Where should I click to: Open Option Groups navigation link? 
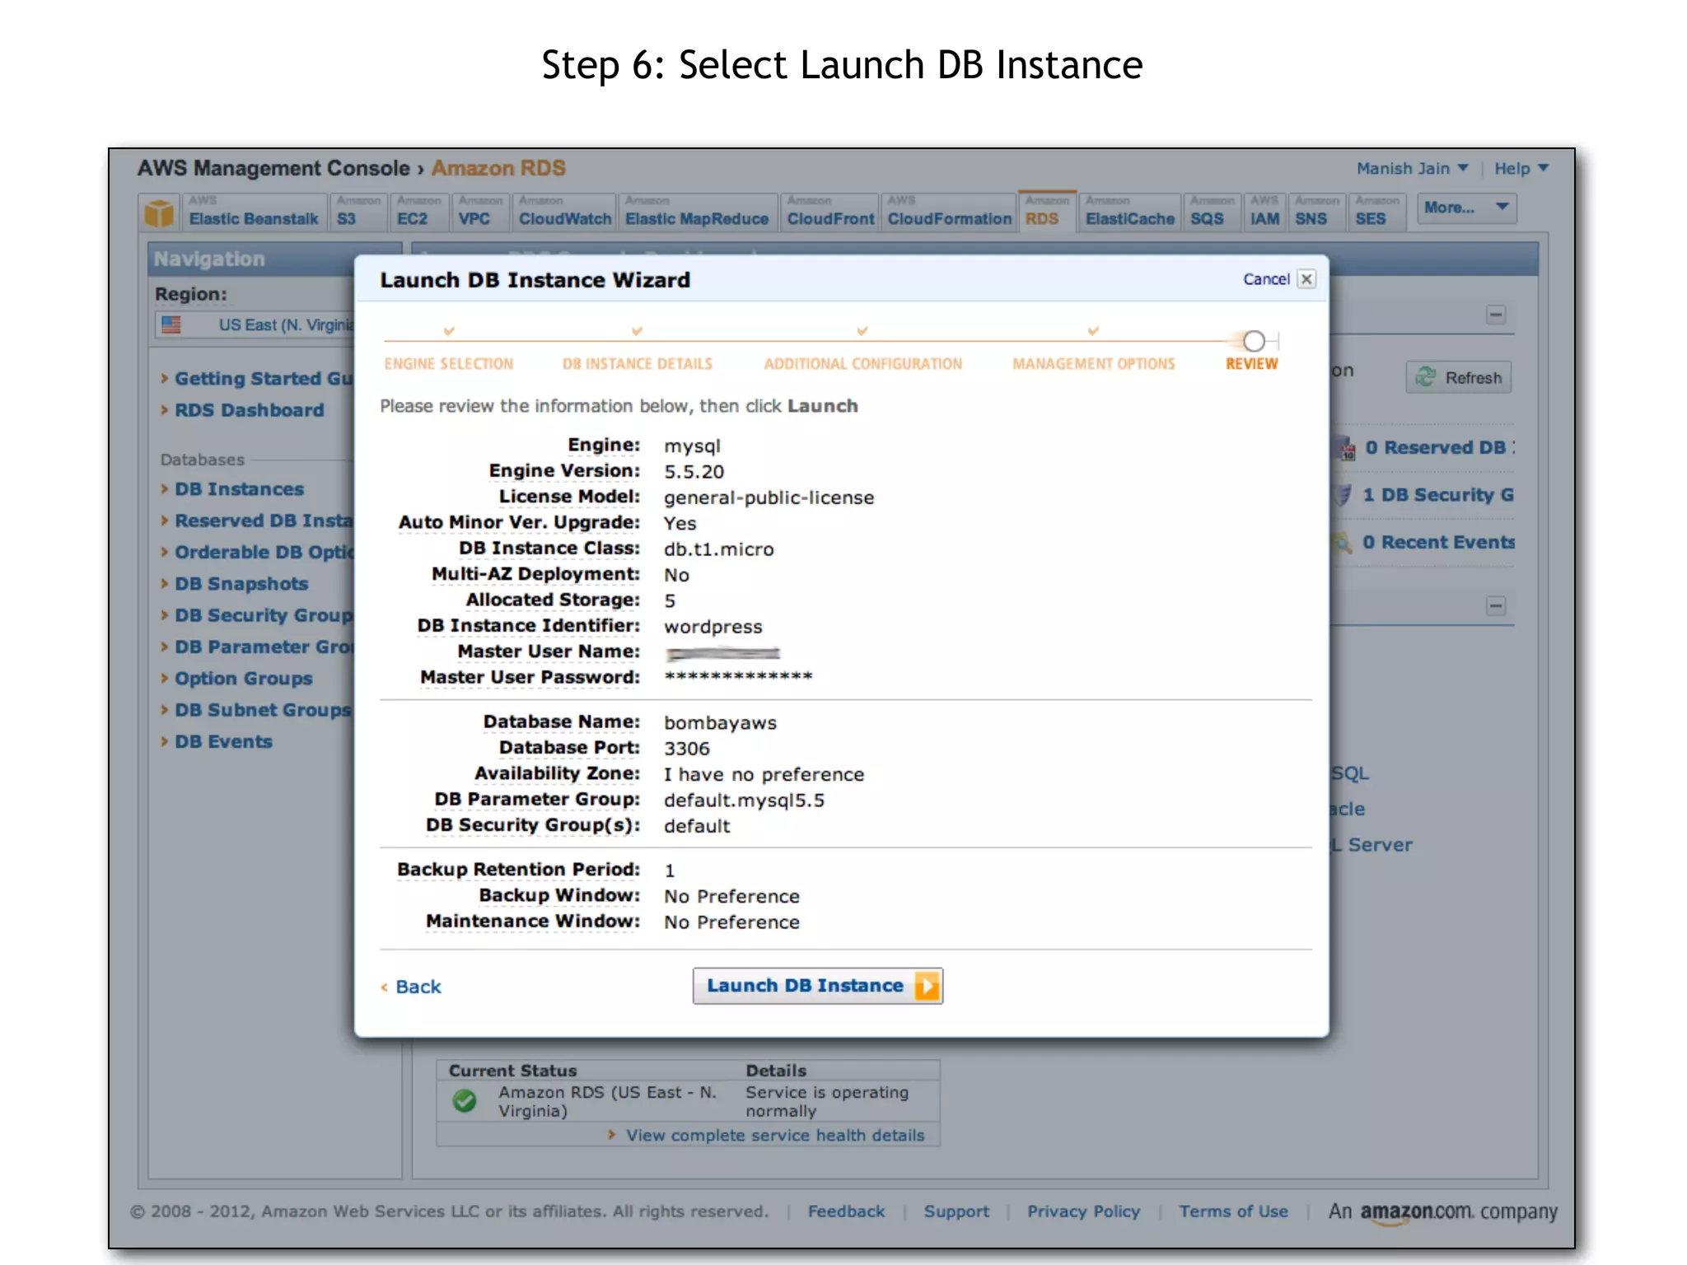click(x=243, y=679)
